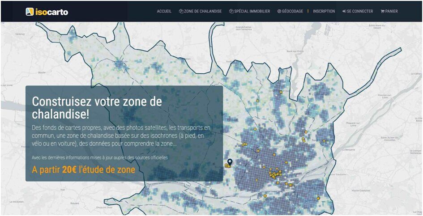
Task: Click the yellow marker cluster beside the dark pin
Action: coord(227,166)
